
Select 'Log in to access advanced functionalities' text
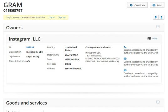26,17
